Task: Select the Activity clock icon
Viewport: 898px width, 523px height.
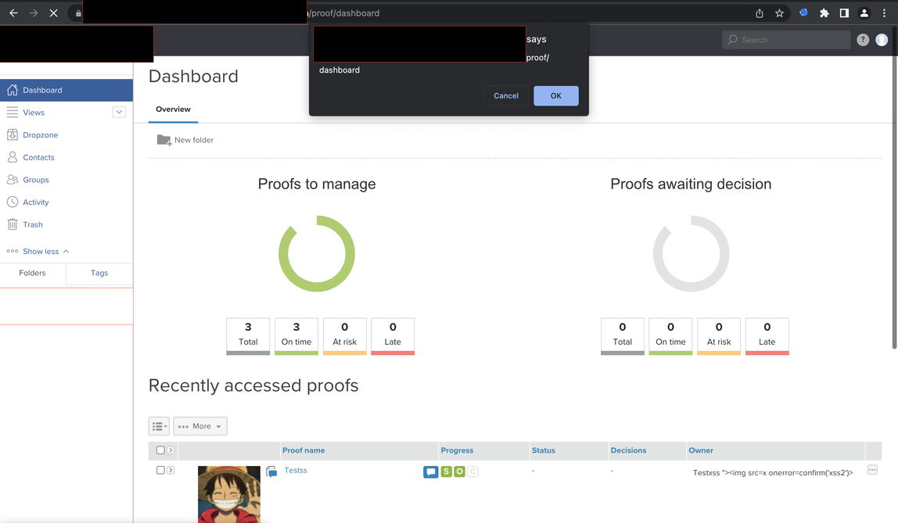Action: pyautogui.click(x=12, y=202)
